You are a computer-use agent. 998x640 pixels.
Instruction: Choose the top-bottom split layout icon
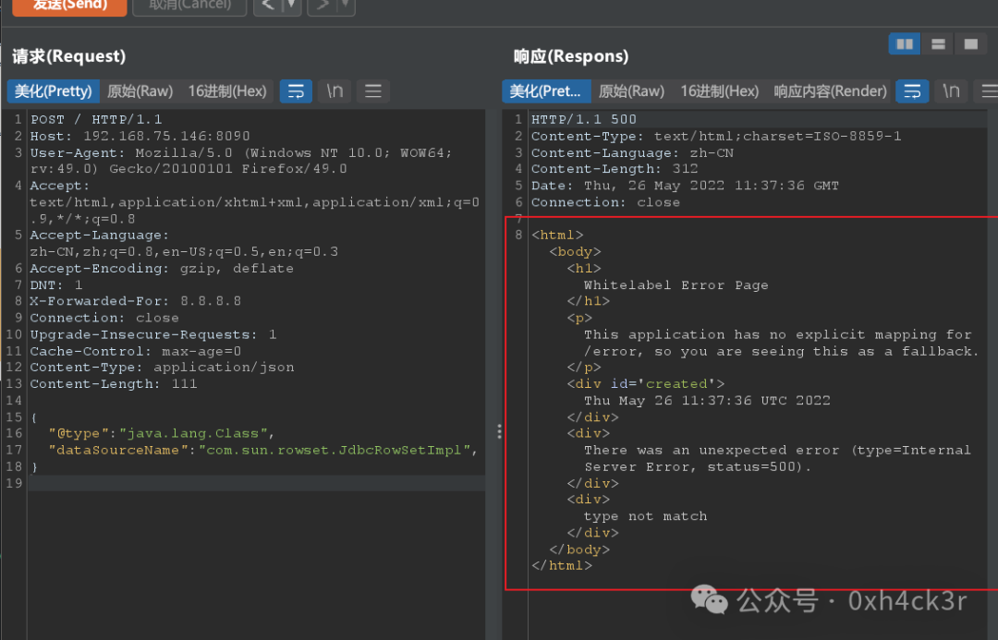coord(938,44)
